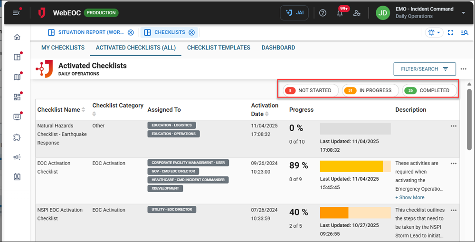Click the notifications bell with 99+ badge
The height and width of the screenshot is (242, 475).
point(340,13)
